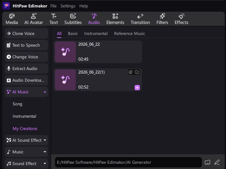Open Text to Speech tool
226x169 pixels.
coord(27,45)
